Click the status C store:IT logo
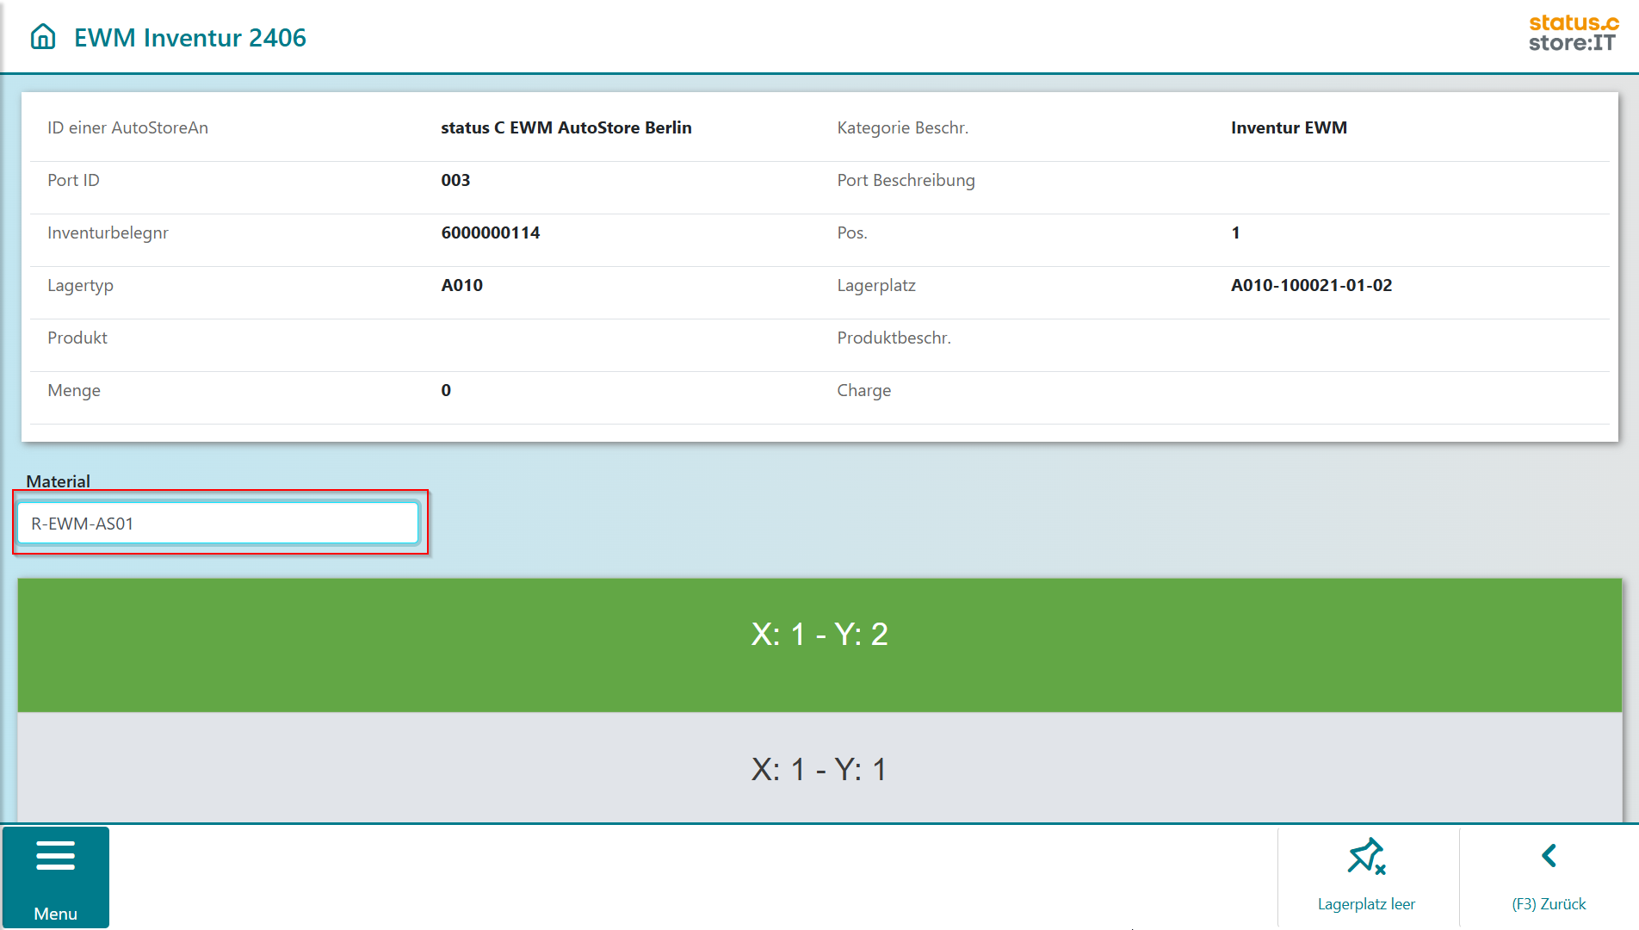 pyautogui.click(x=1573, y=34)
